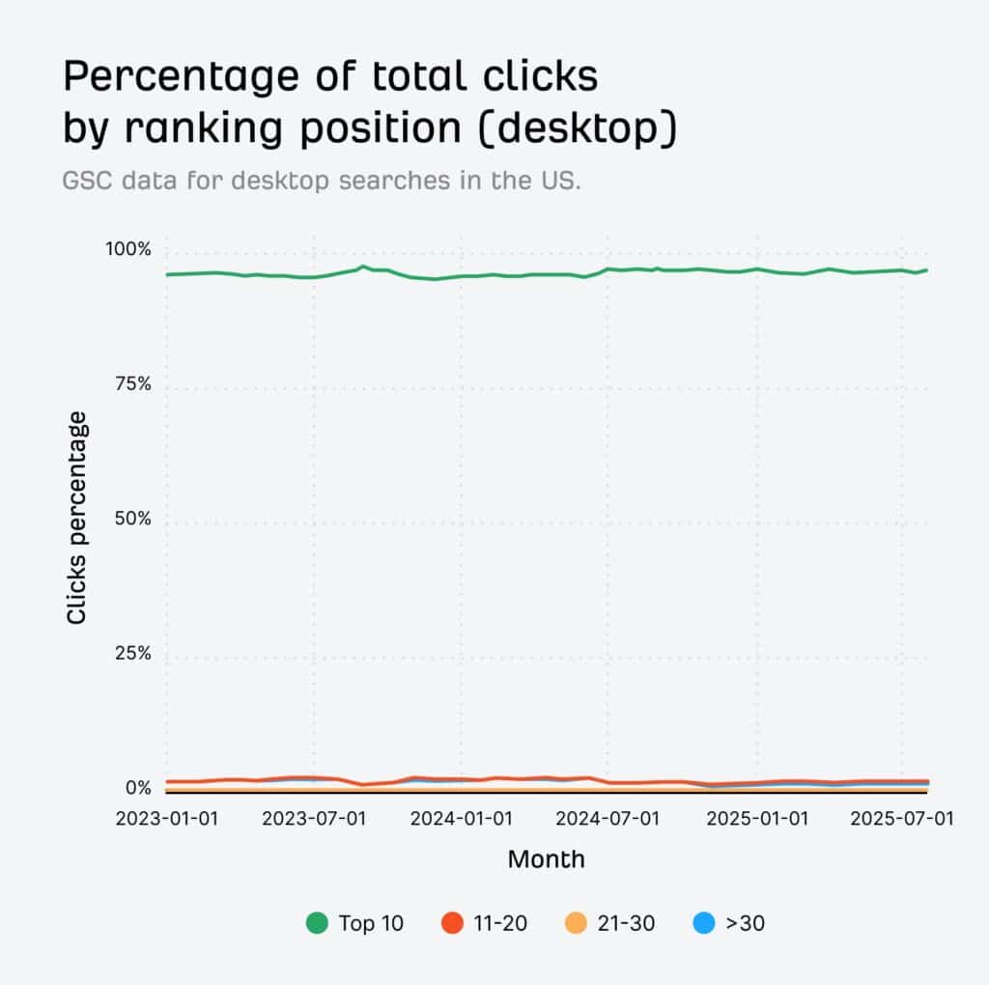The height and width of the screenshot is (985, 989).
Task: Click the green Top 10 legend dot
Action: pos(318,923)
